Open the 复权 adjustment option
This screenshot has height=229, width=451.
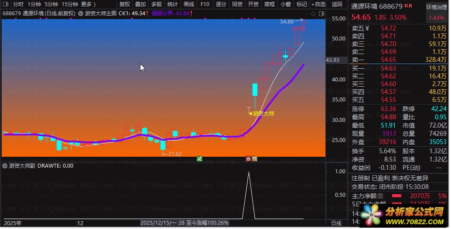pos(125,4)
